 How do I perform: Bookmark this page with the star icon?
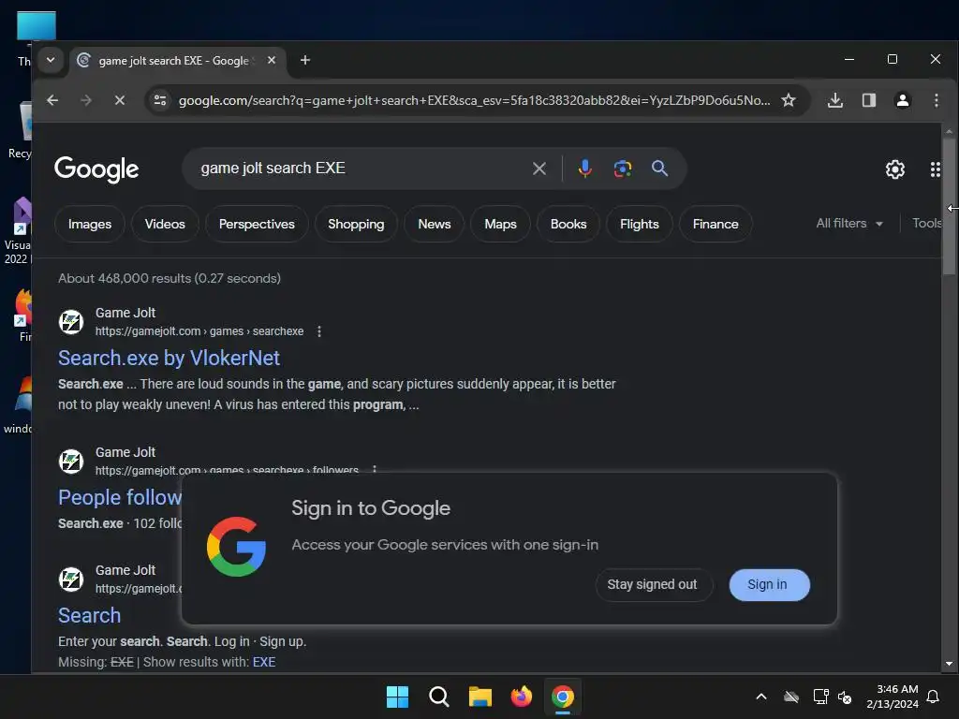click(789, 100)
